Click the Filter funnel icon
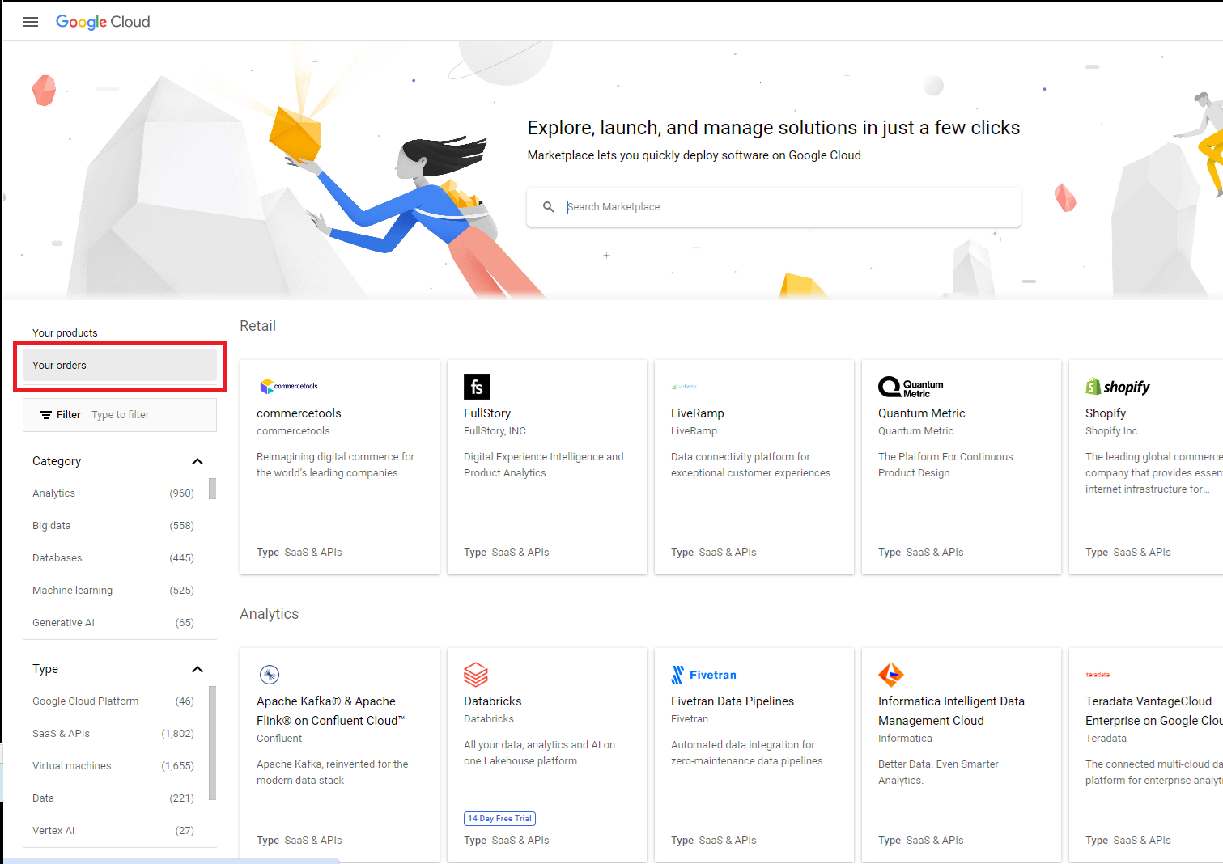The height and width of the screenshot is (864, 1223). click(47, 414)
